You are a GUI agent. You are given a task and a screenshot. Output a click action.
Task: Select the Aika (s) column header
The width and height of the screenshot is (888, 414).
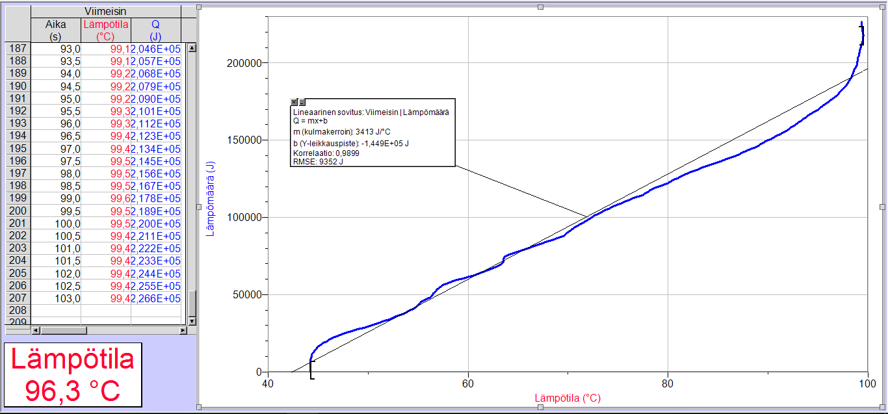55,30
